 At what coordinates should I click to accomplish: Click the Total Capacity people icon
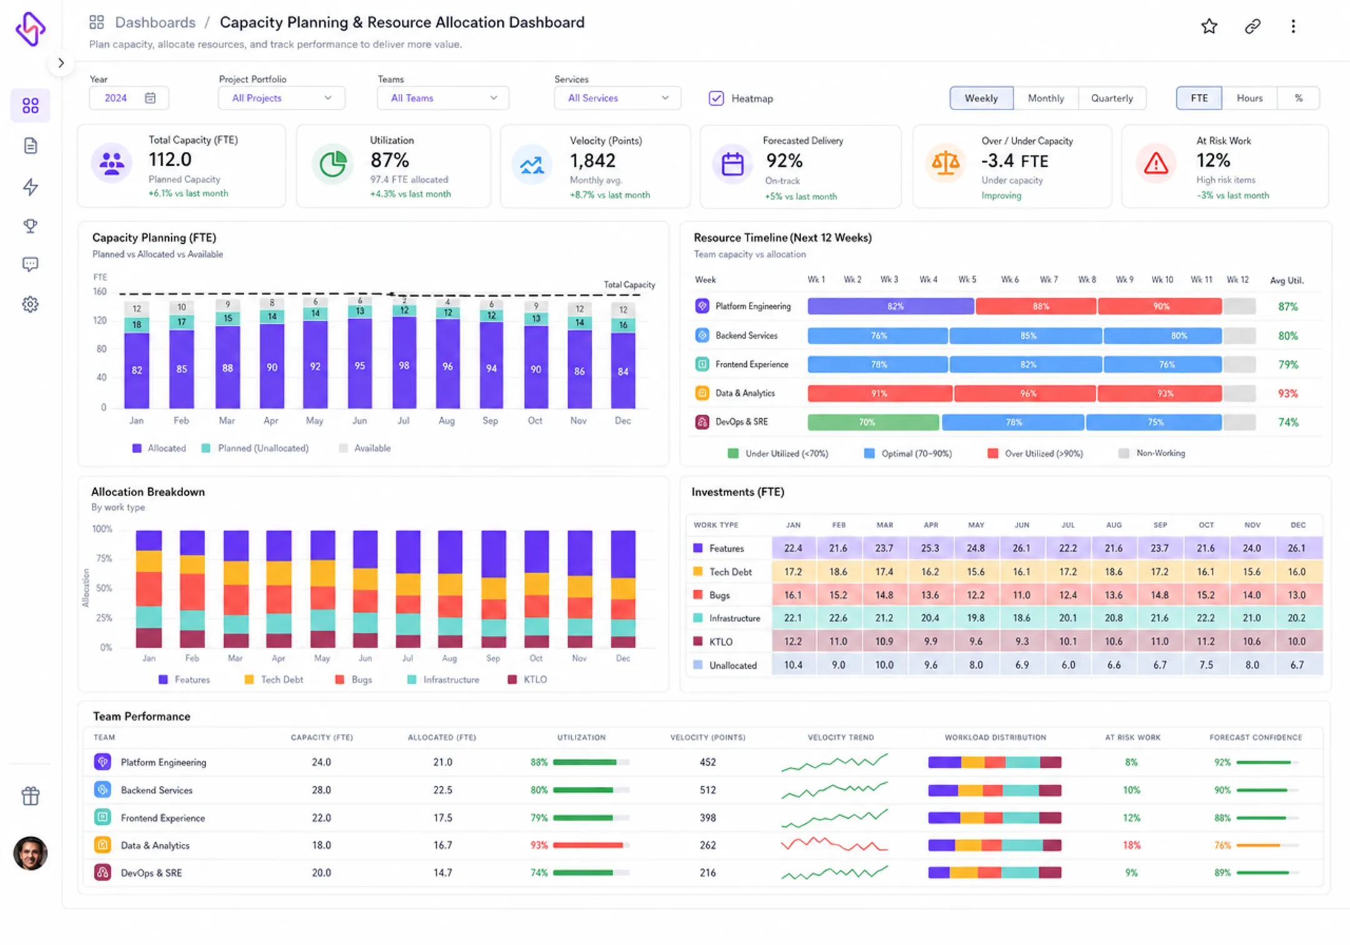point(111,164)
